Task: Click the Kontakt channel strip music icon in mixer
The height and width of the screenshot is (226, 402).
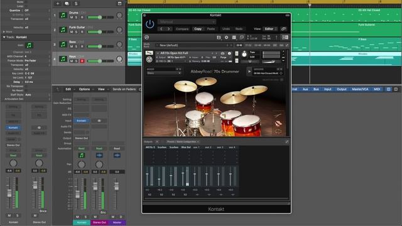Action: tap(82, 155)
